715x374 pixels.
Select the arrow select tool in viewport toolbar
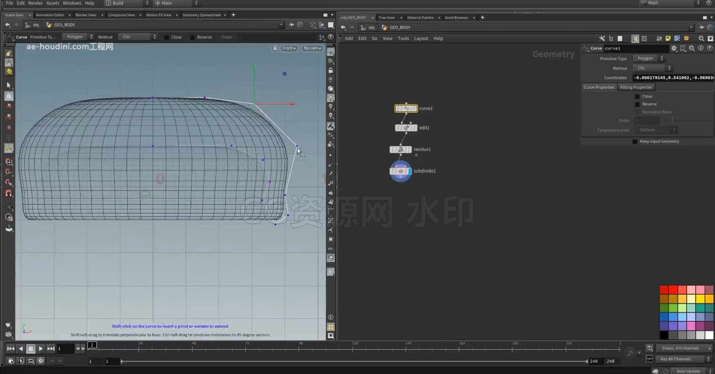(9, 85)
